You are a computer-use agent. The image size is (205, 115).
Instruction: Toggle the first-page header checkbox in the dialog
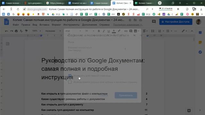pyautogui.click(x=70, y=76)
